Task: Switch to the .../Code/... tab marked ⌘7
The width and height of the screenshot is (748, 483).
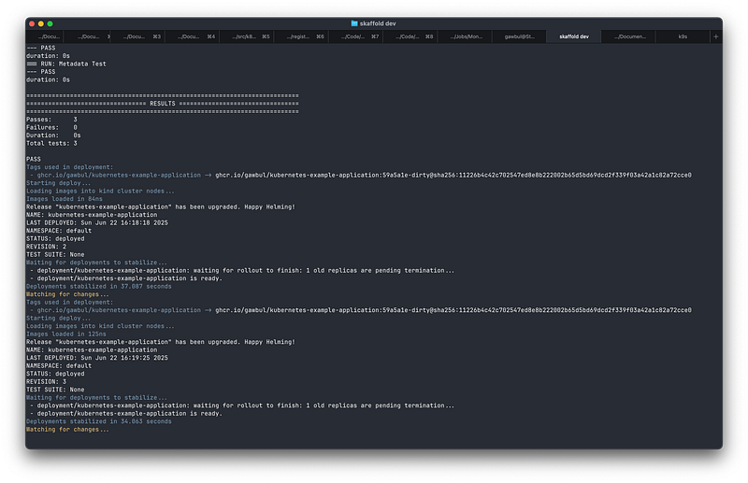Action: click(x=355, y=36)
